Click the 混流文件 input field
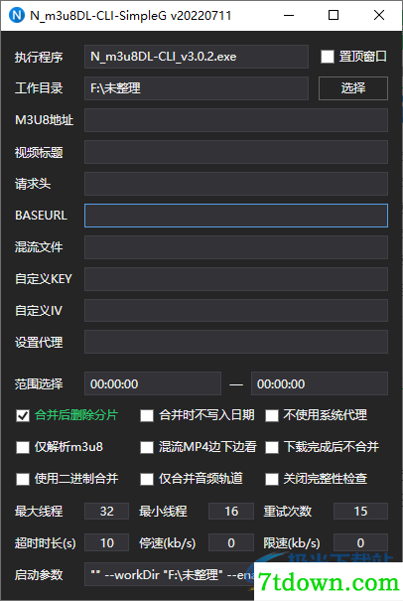The width and height of the screenshot is (403, 601). [x=236, y=247]
